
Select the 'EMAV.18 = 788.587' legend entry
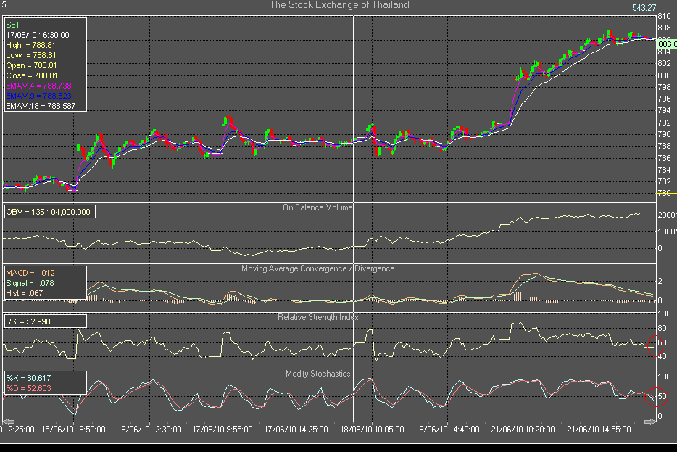[x=41, y=106]
